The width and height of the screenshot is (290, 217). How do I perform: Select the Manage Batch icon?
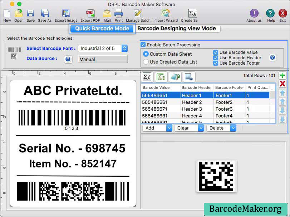point(138,14)
